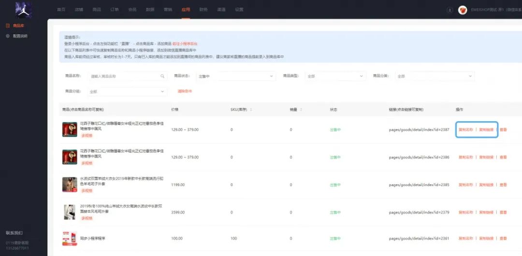
Task: Go to the 首页 tab
Action: (x=61, y=10)
